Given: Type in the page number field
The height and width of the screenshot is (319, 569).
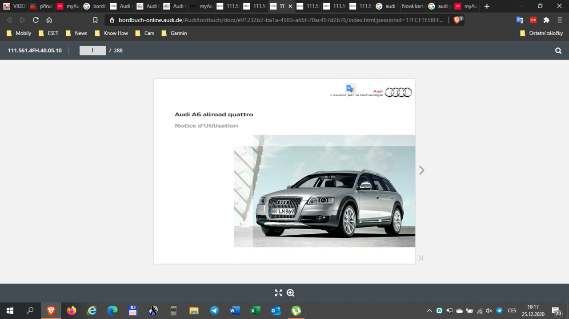Looking at the screenshot, I should click(92, 51).
